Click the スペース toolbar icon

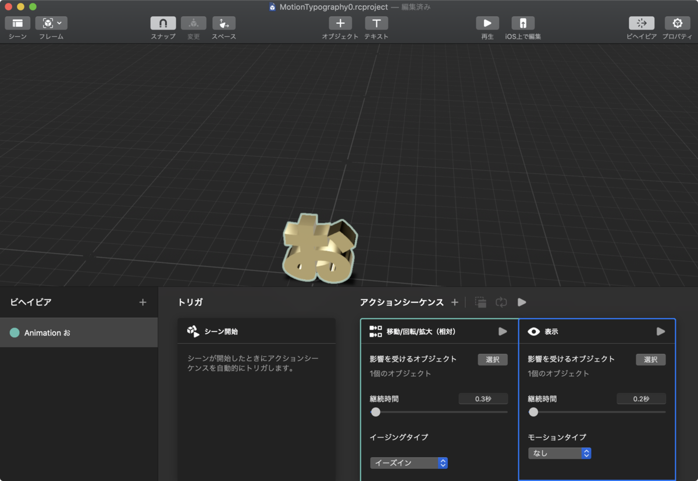pos(224,23)
